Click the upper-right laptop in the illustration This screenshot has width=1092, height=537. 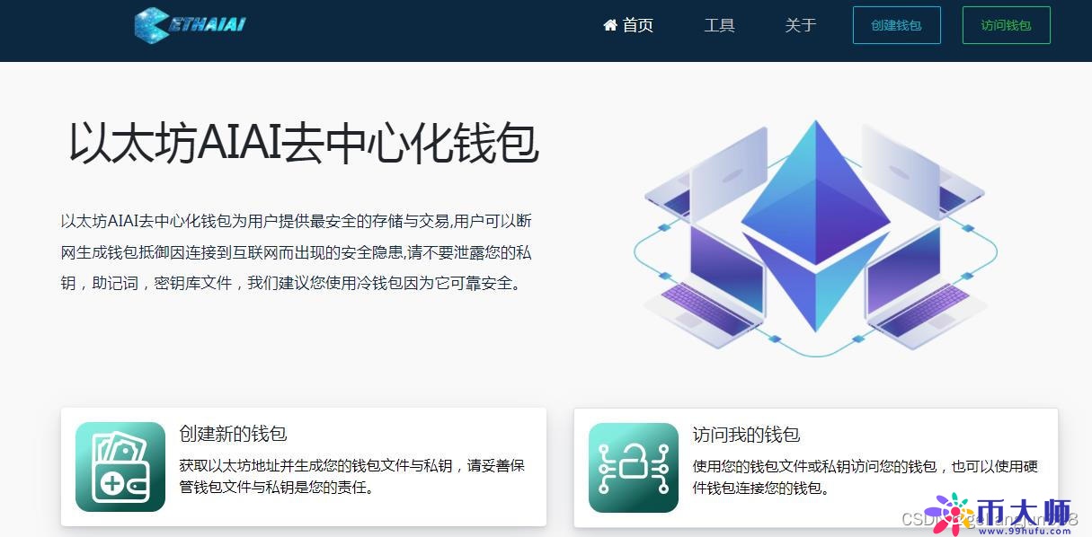coord(912,171)
